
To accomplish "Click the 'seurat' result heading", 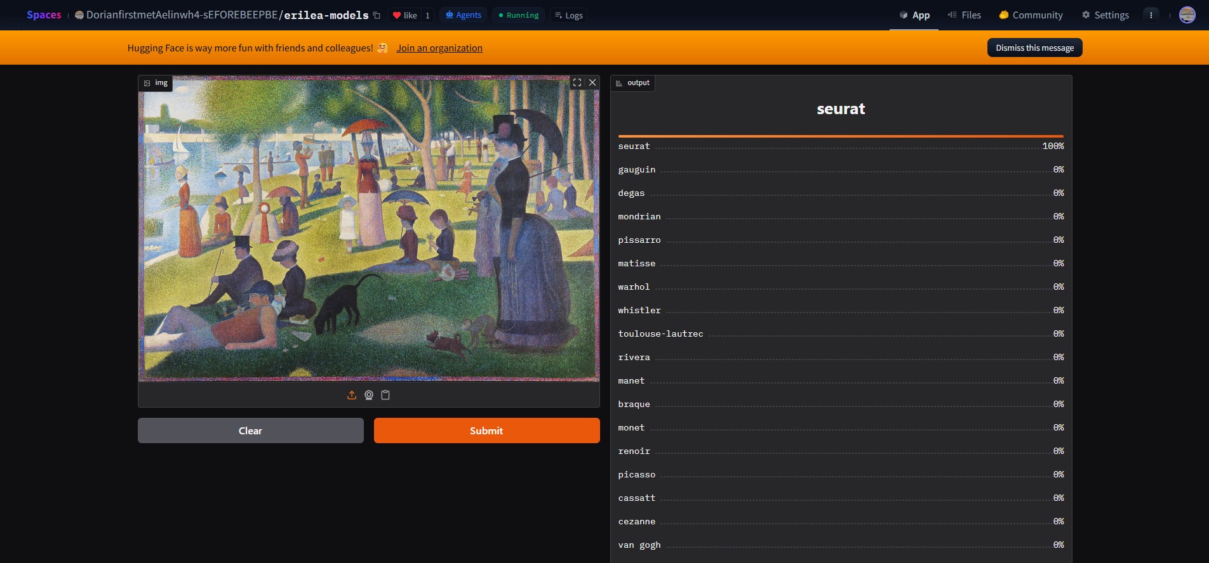I will click(x=841, y=109).
